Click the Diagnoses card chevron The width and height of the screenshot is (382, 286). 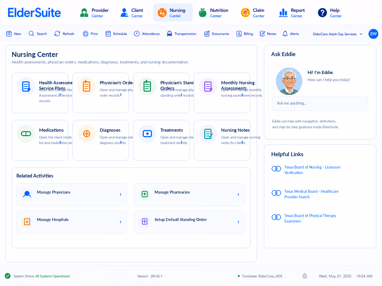tap(121, 142)
